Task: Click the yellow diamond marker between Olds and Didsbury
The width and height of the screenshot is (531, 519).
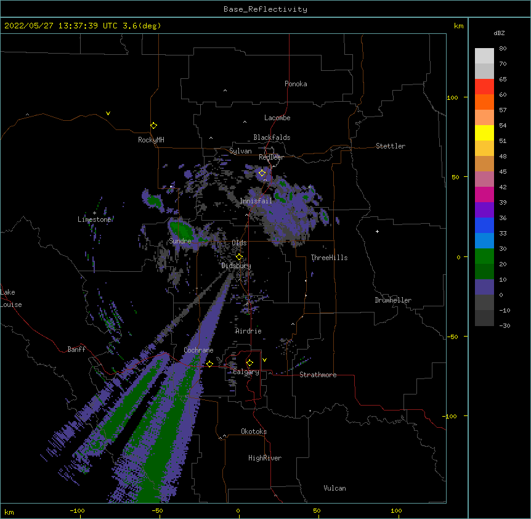Action: click(x=239, y=257)
